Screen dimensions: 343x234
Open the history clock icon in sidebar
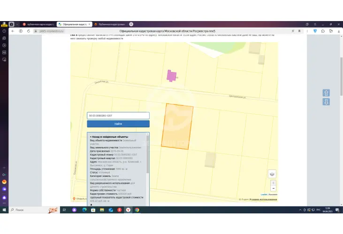pyautogui.click(x=4, y=31)
